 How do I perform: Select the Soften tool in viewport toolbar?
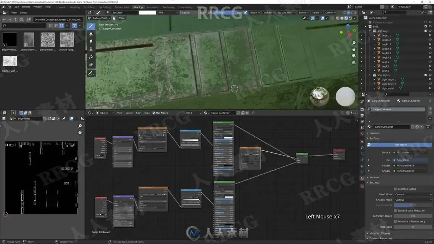coord(91,34)
